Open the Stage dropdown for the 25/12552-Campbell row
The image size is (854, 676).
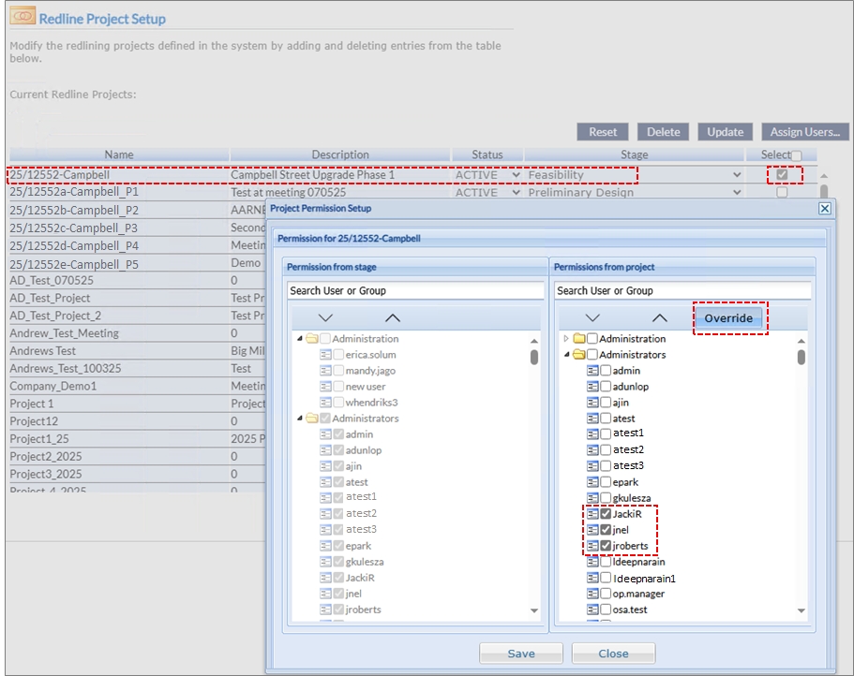point(737,175)
